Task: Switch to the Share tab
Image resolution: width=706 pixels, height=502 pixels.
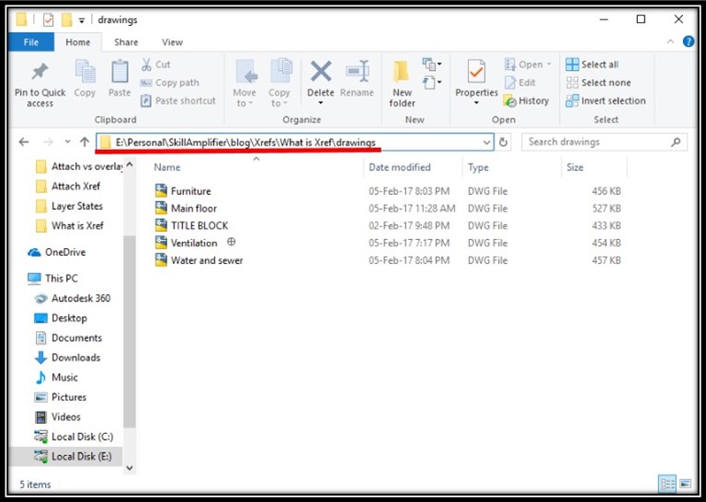Action: point(126,42)
